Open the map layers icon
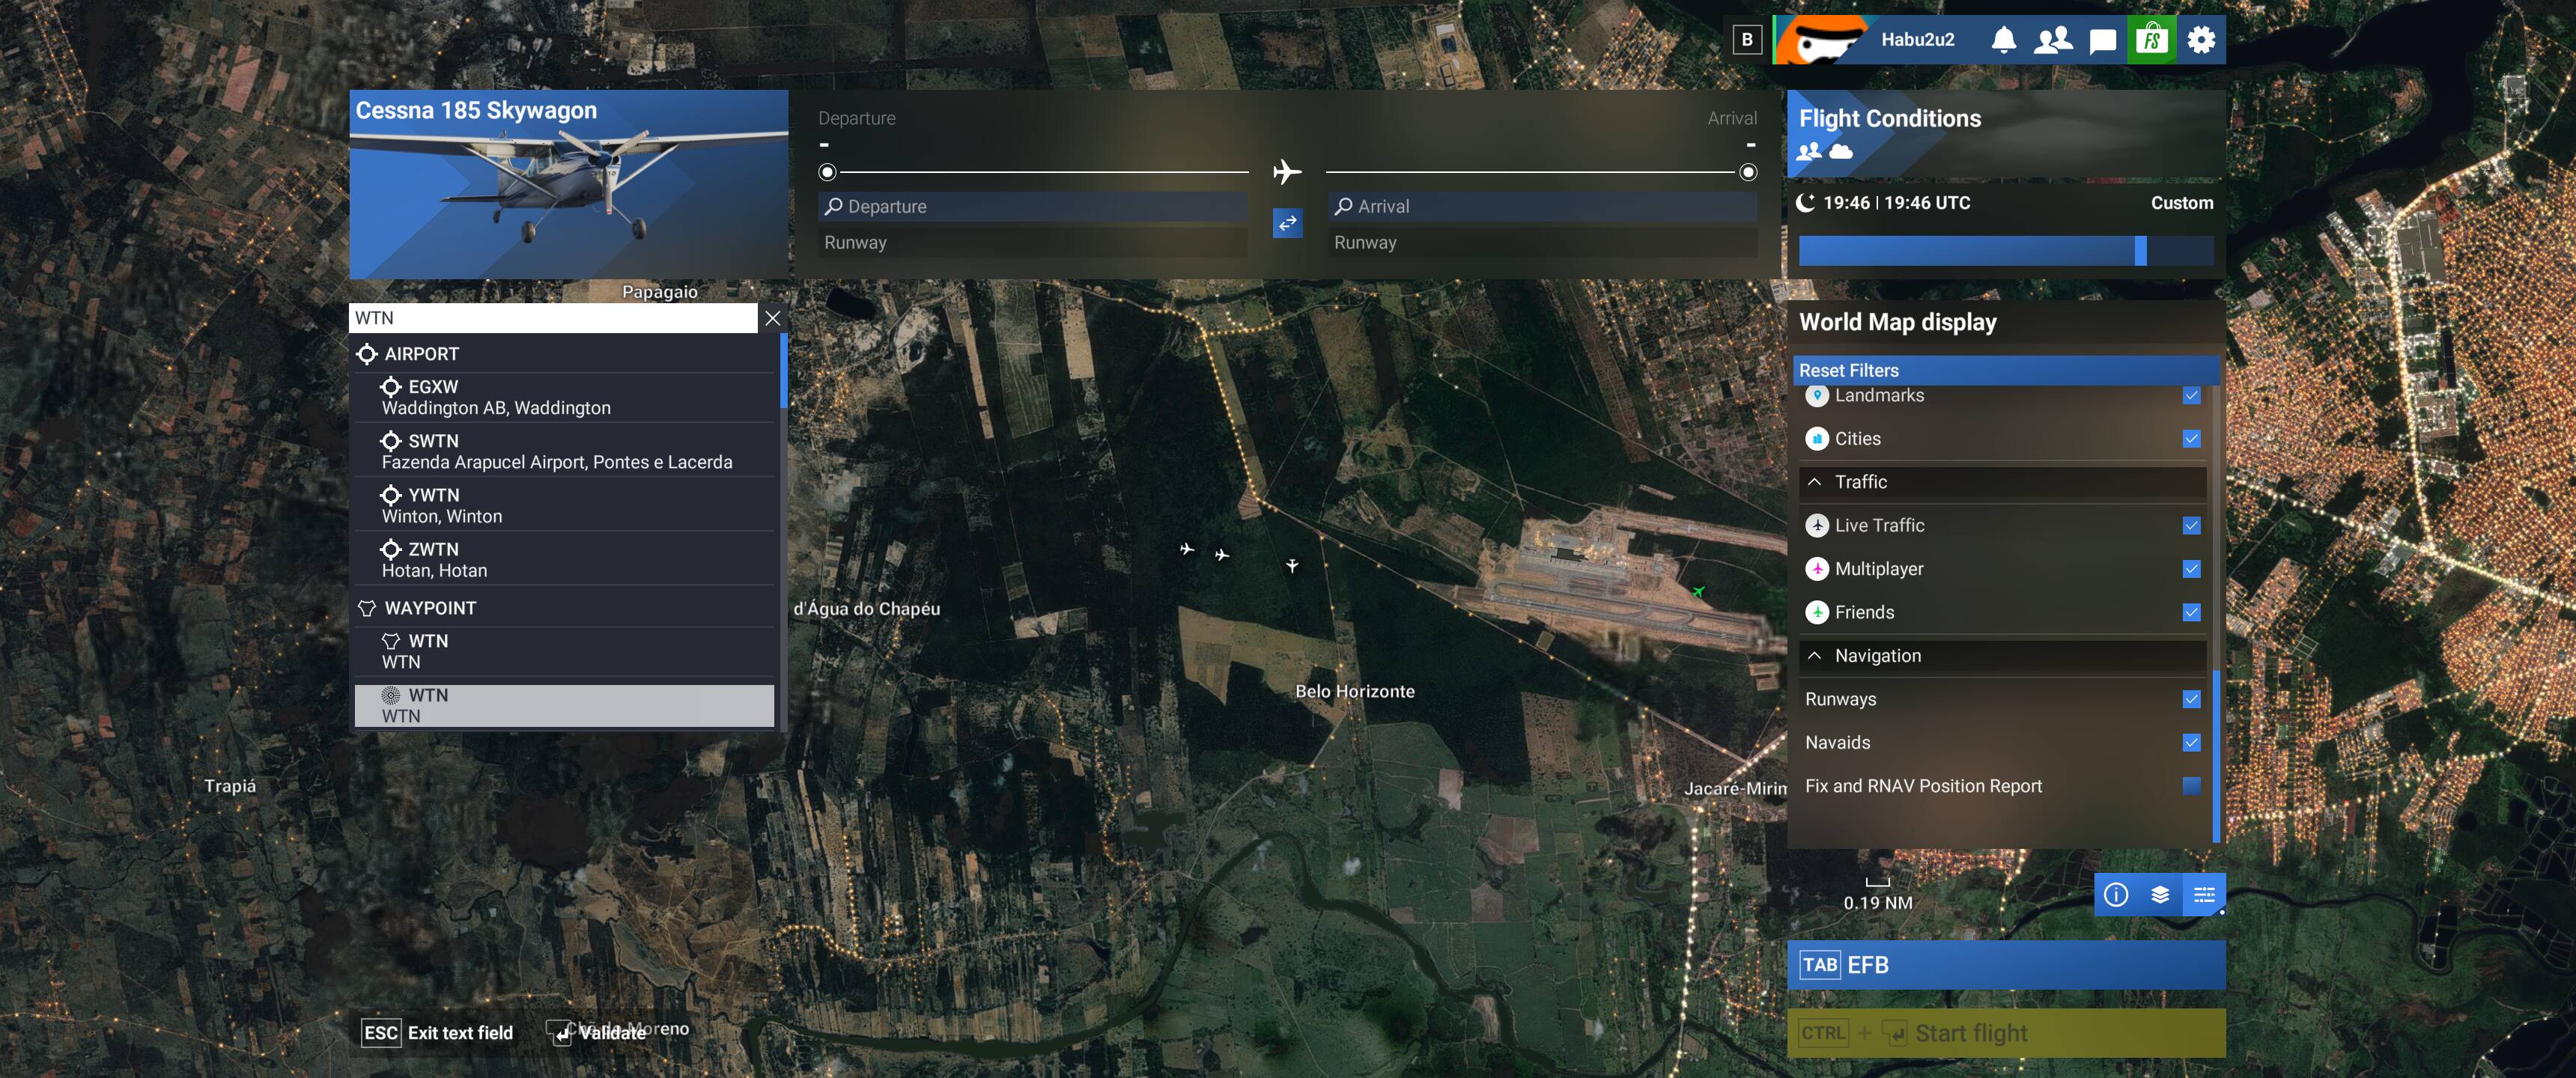 pyautogui.click(x=2160, y=894)
